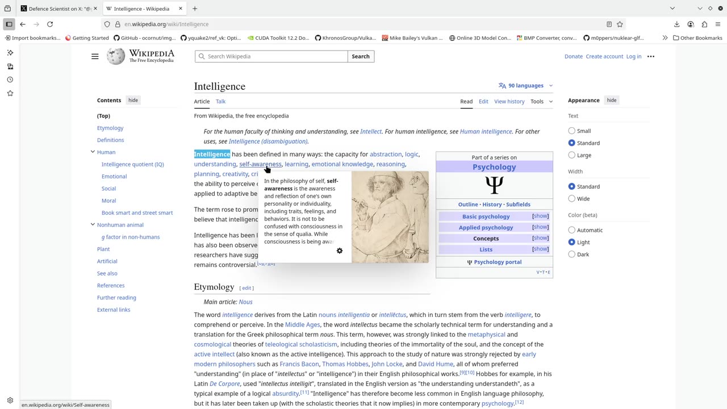Open the Wikipedia main menu hamburger

click(x=95, y=56)
